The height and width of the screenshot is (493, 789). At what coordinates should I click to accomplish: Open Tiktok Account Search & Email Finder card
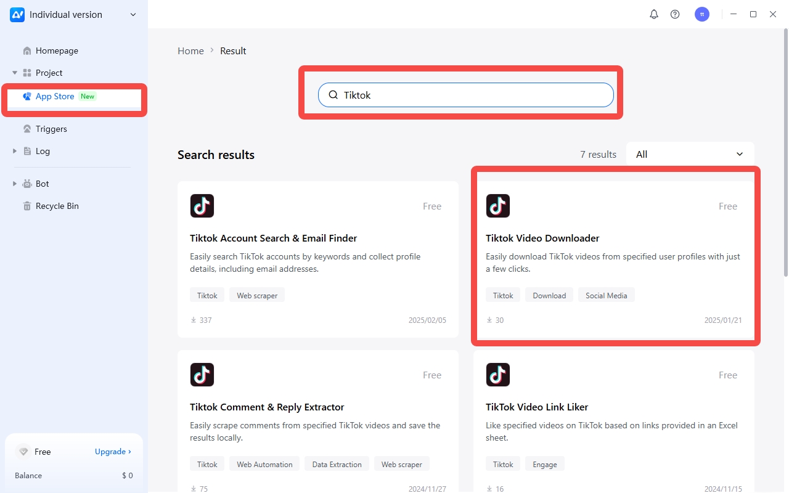coord(318,259)
